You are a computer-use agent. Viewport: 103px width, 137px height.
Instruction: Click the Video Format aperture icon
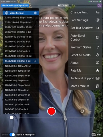tap(7, 13)
